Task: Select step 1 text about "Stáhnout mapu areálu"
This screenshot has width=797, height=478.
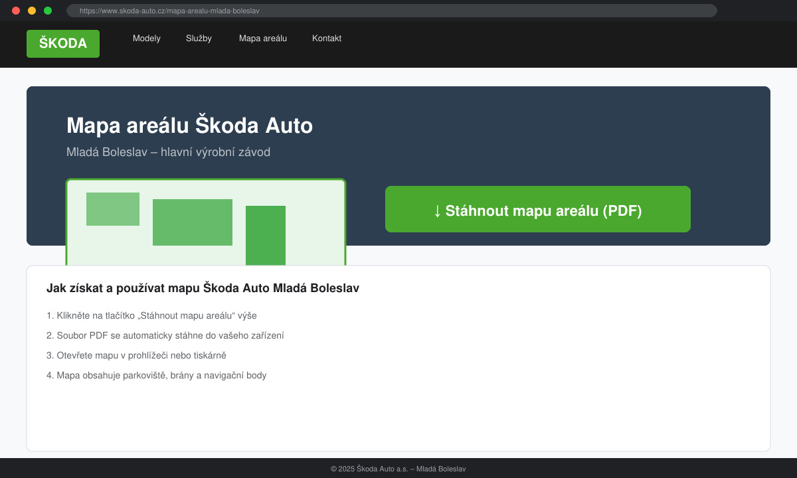Action: tap(151, 315)
